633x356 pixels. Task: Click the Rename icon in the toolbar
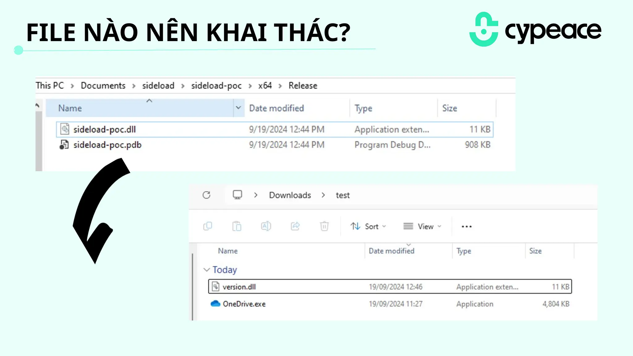point(266,226)
